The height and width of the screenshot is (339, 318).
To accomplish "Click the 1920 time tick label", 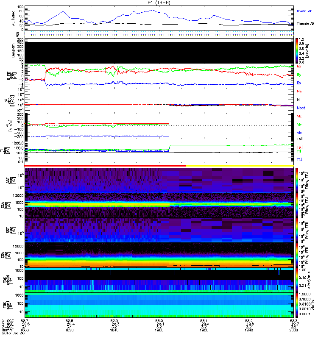I will (204, 330).
